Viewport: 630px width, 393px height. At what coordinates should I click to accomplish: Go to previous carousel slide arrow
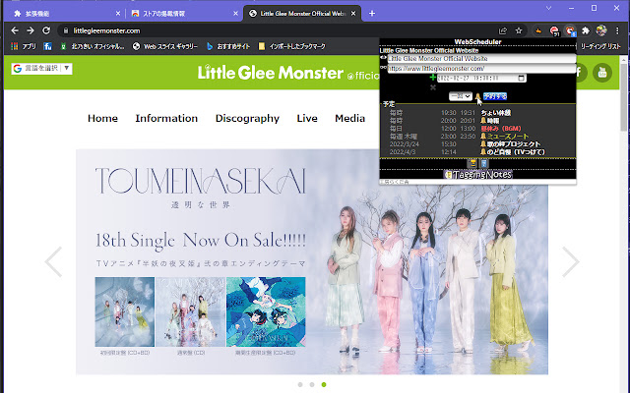[x=54, y=261]
